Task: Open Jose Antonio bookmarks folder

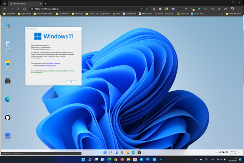Action: pyautogui.click(x=63, y=14)
